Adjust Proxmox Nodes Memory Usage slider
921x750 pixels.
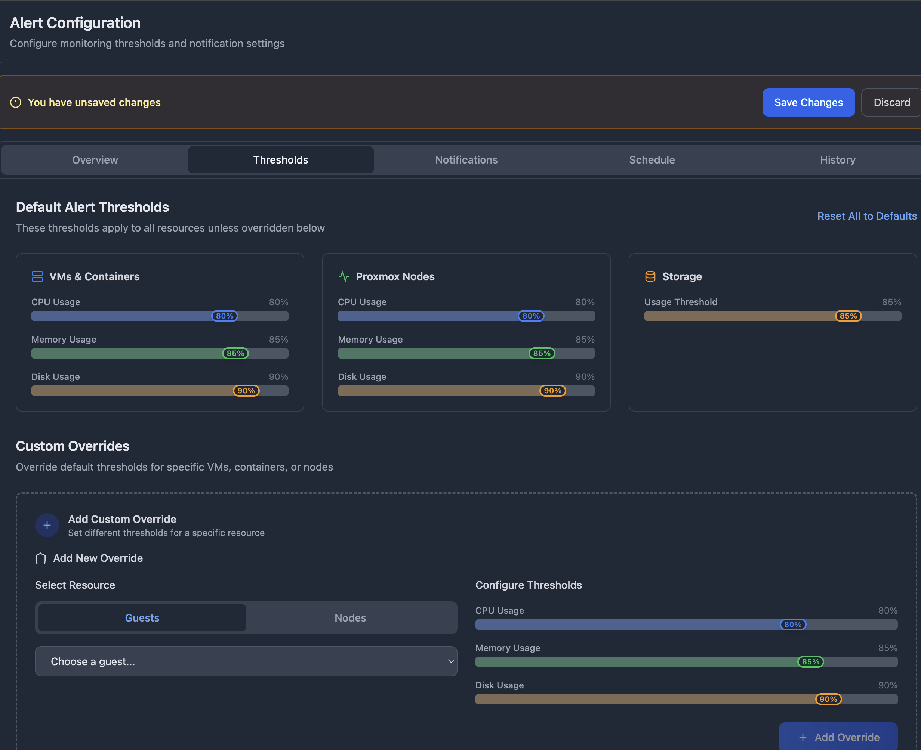pos(466,353)
